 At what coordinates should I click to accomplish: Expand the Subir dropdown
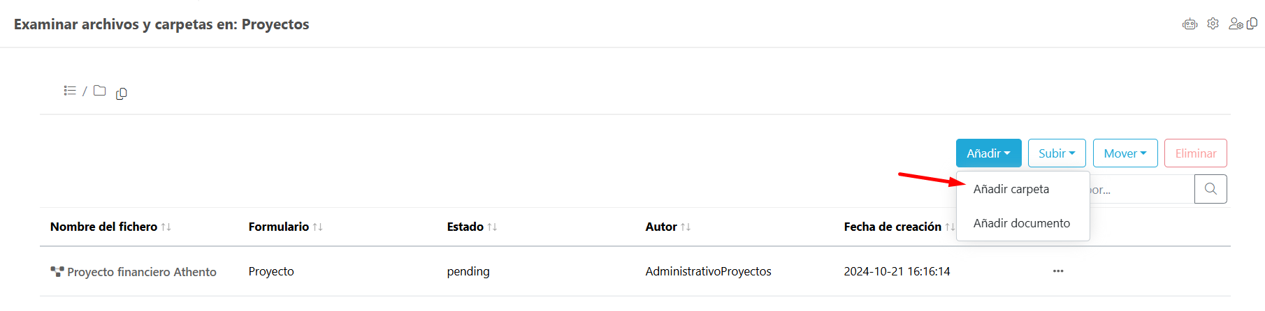pyautogui.click(x=1056, y=153)
